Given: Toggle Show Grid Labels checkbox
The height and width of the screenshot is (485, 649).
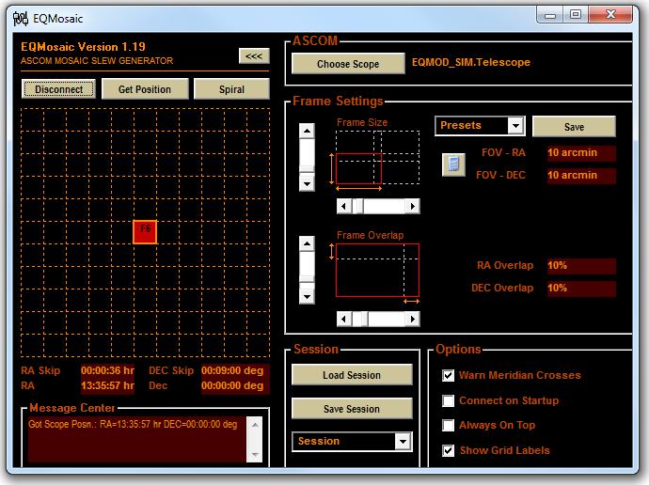Looking at the screenshot, I should [449, 450].
